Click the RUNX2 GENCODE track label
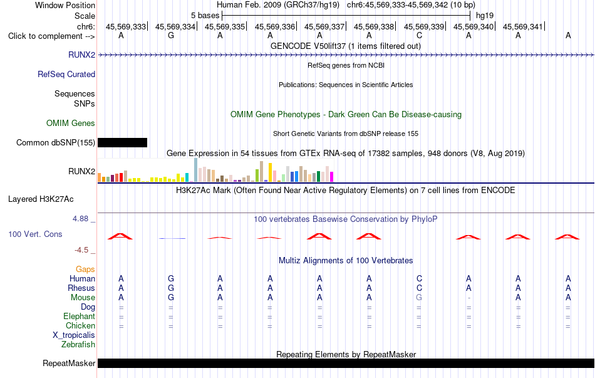This screenshot has width=595, height=378. [81, 55]
